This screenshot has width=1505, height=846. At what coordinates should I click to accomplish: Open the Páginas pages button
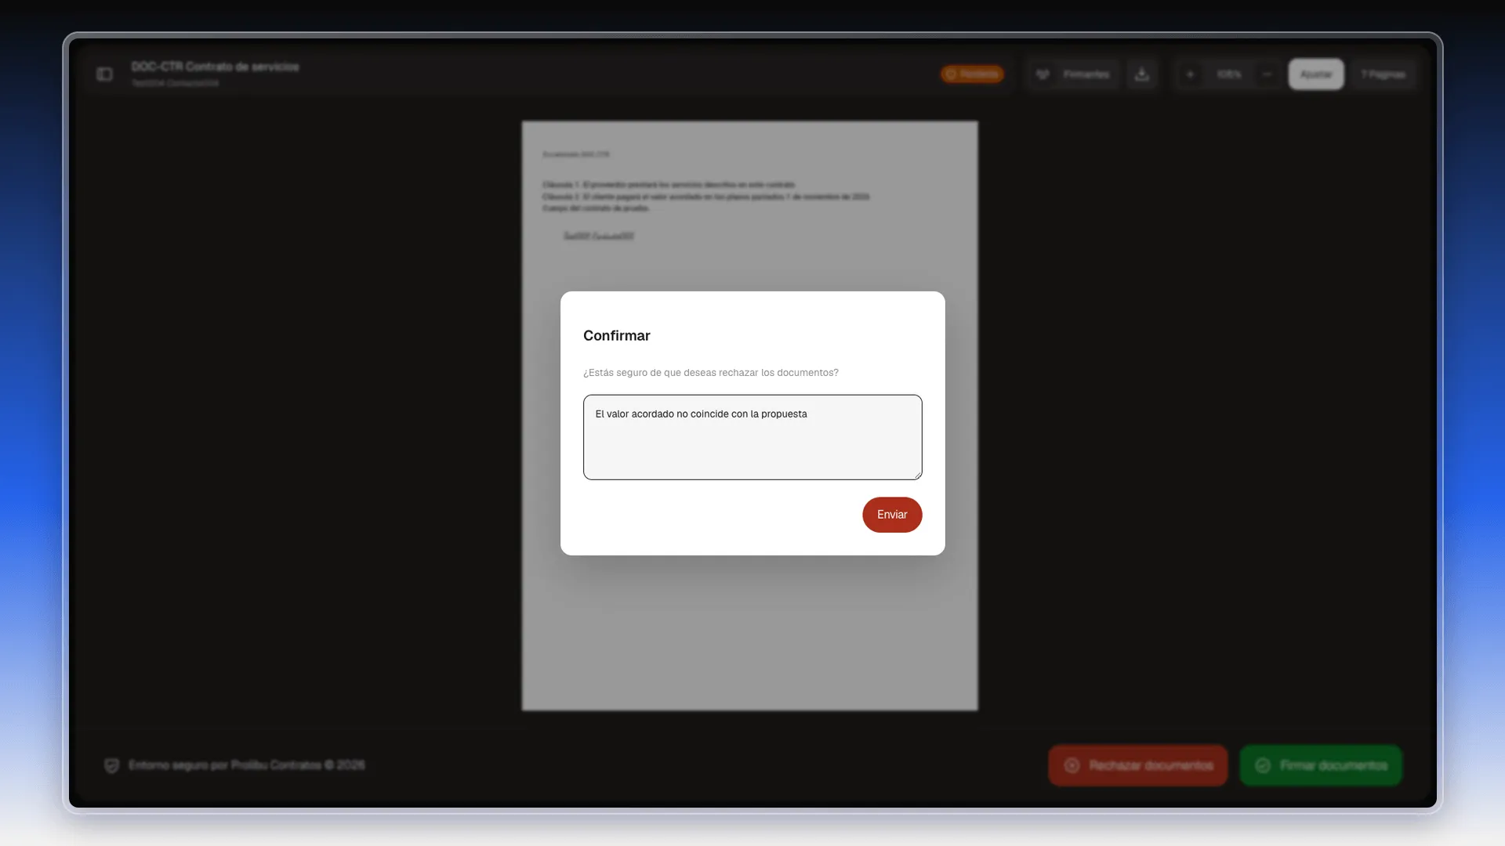[1383, 74]
